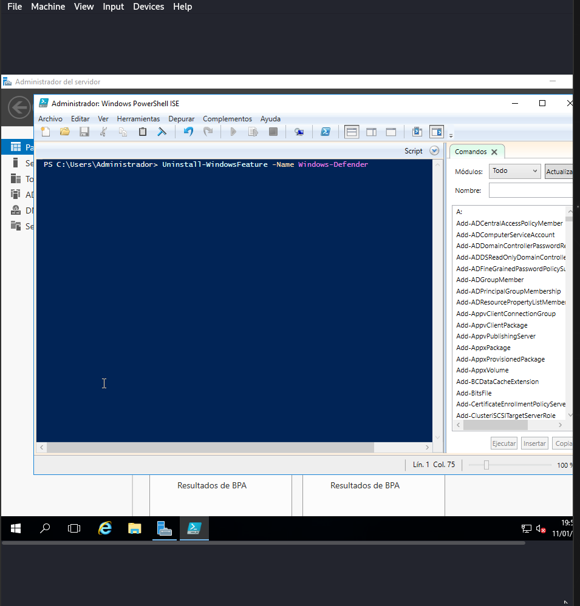Maximize script pane layout icon
580x606 pixels.
coord(391,132)
